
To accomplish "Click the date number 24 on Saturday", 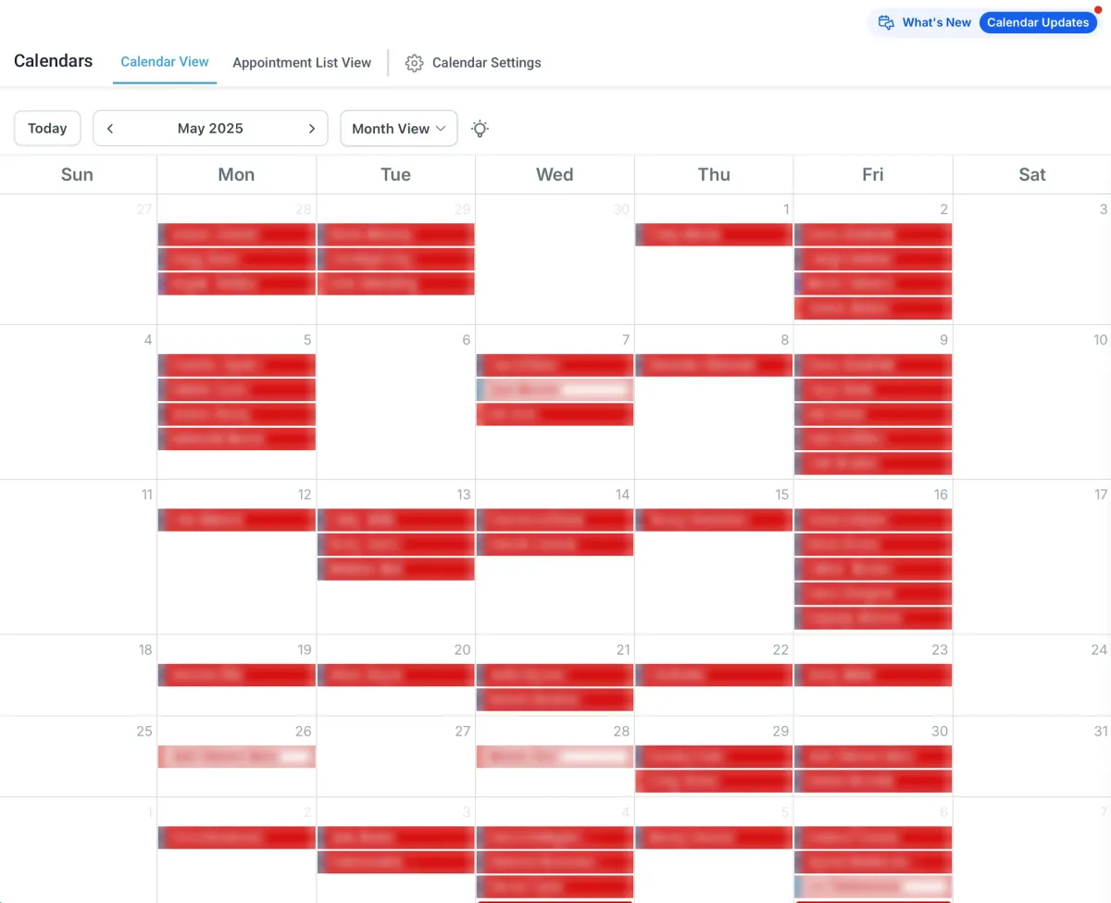I will [1099, 649].
